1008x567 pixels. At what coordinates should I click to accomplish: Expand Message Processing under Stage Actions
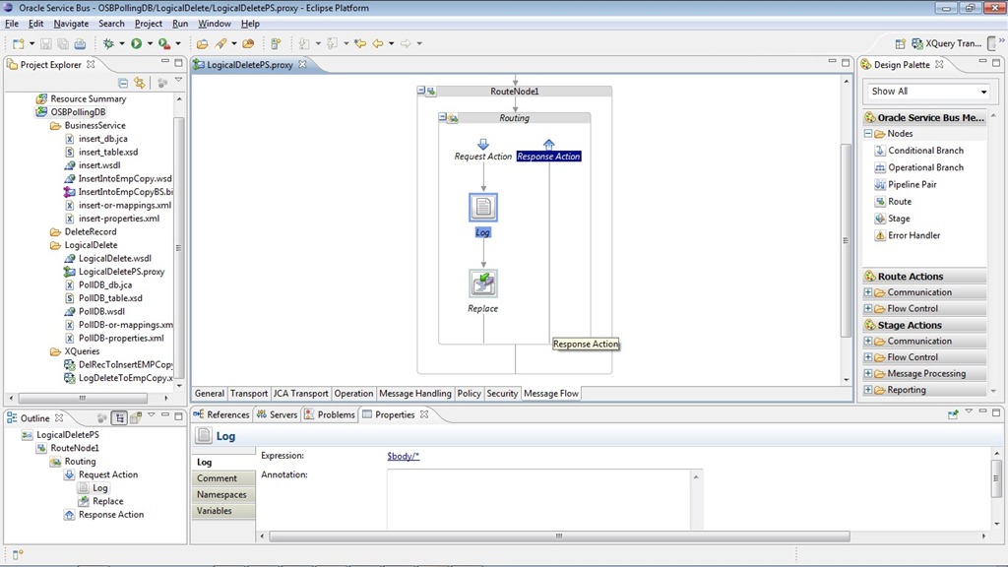pyautogui.click(x=868, y=374)
